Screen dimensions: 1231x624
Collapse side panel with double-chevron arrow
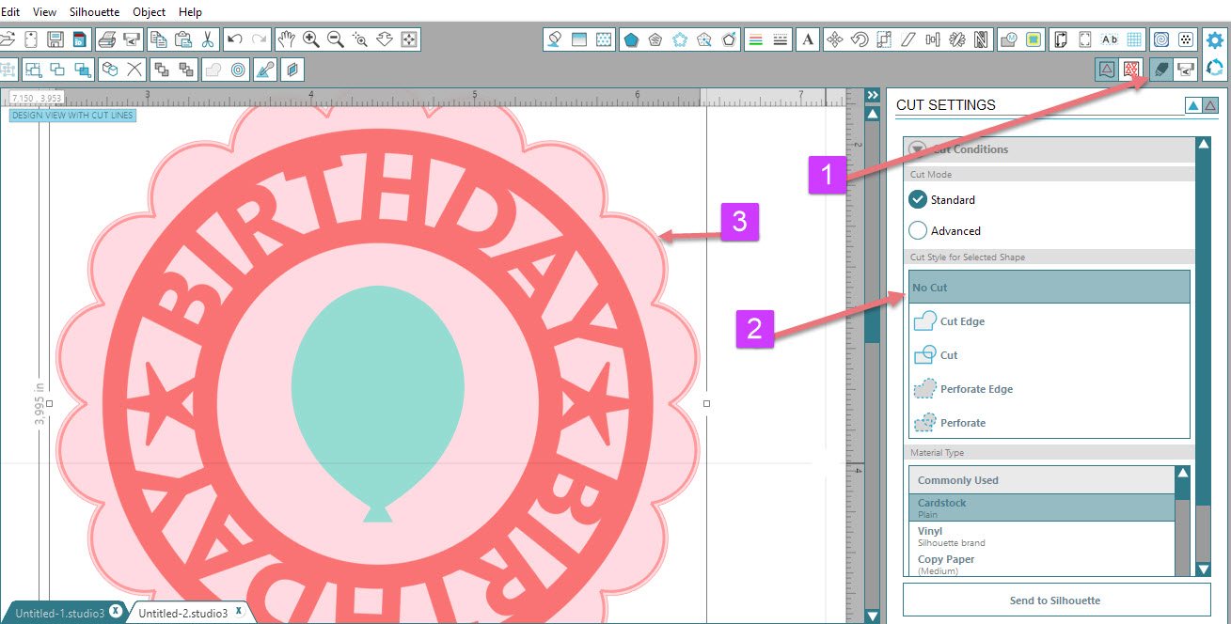(872, 96)
